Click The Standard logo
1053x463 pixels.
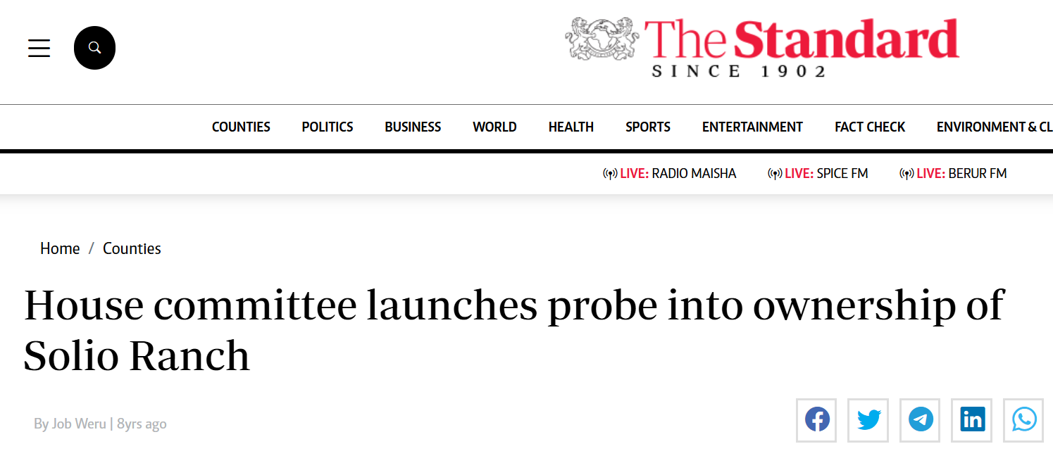tap(762, 48)
